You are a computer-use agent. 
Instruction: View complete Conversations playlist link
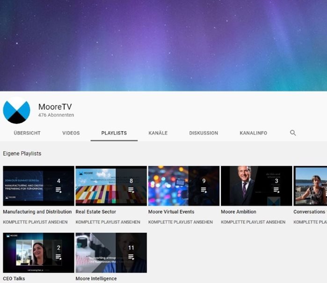[310, 222]
